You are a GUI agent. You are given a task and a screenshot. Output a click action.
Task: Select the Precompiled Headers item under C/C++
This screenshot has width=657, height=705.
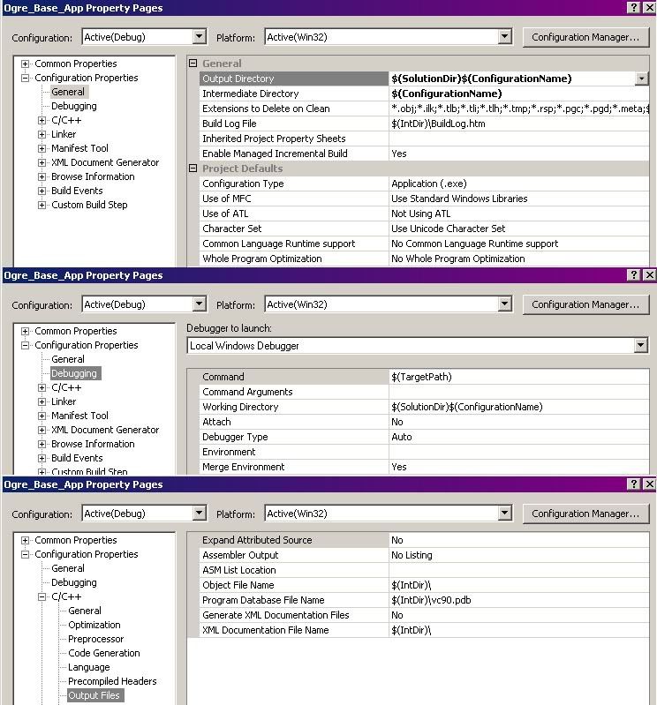coord(112,681)
